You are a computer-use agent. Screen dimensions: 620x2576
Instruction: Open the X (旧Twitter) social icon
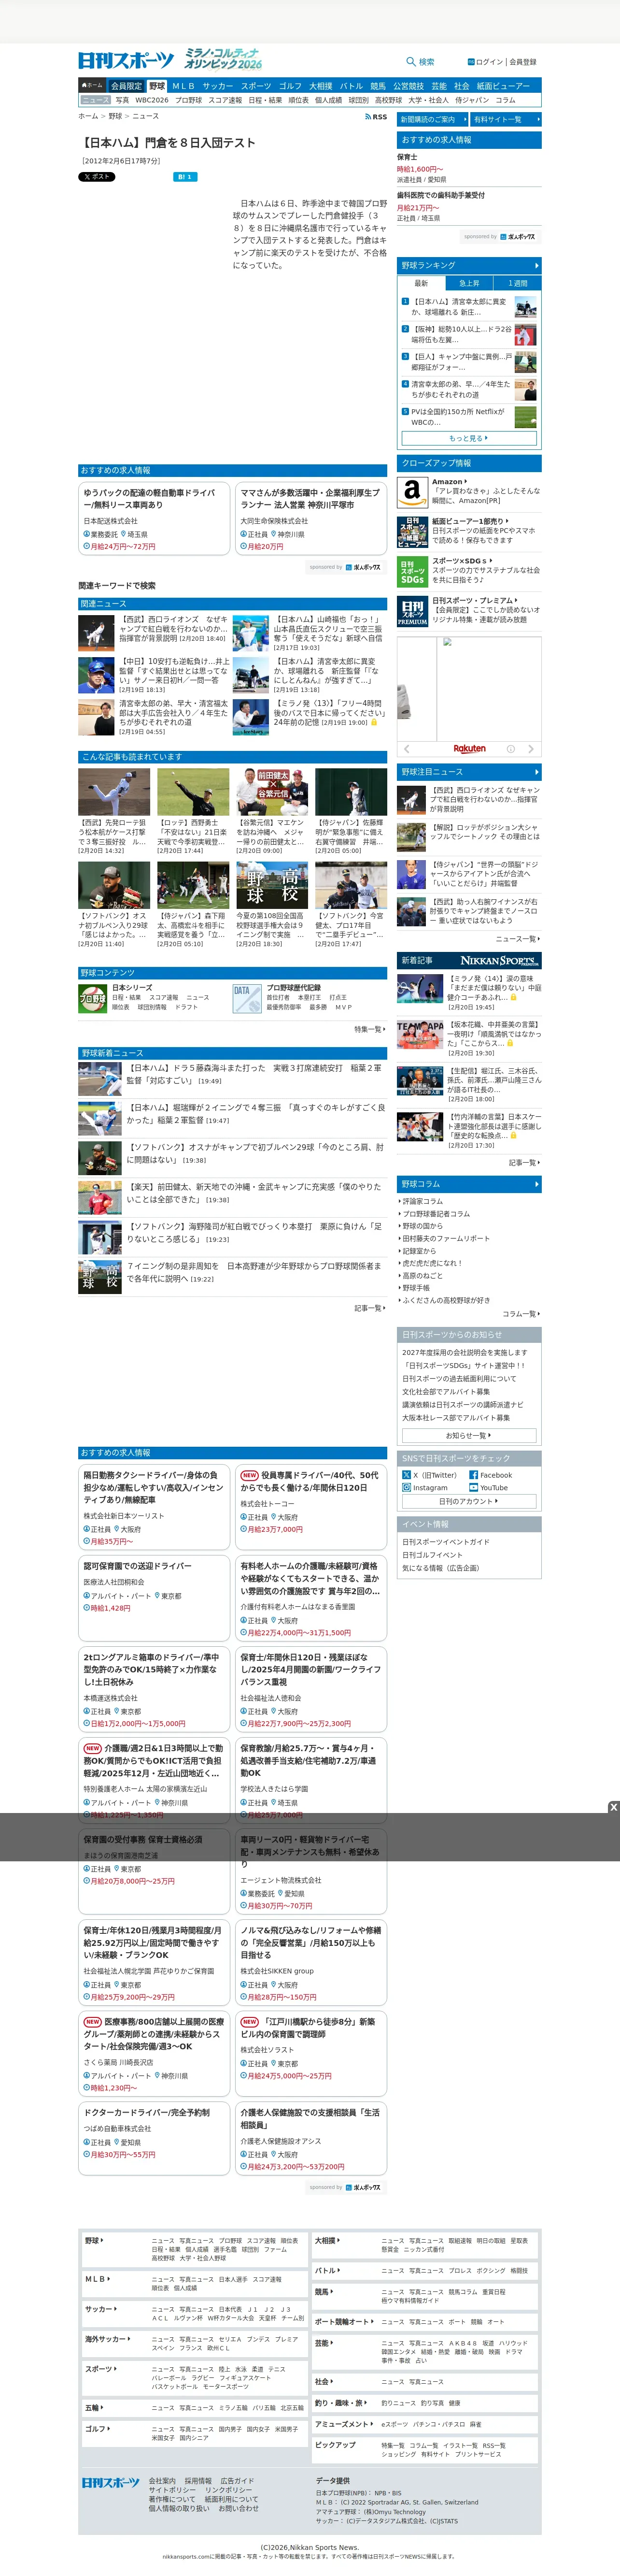tap(406, 1475)
